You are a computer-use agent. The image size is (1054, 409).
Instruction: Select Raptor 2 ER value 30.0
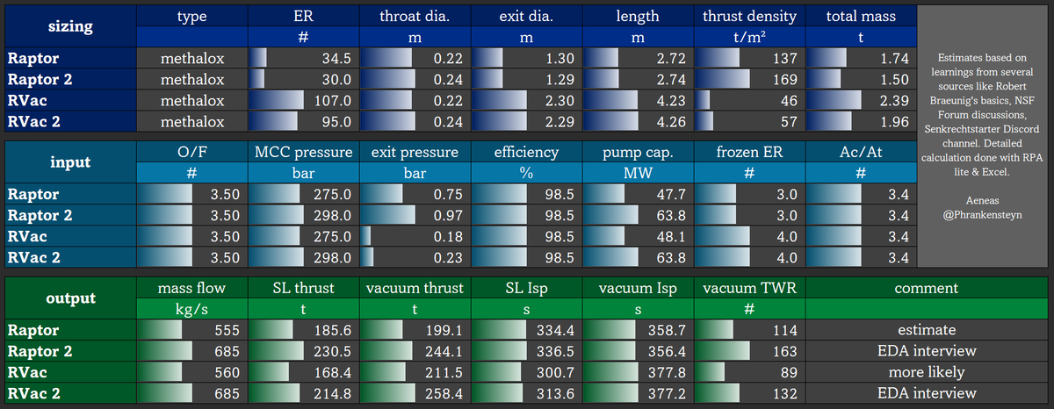302,79
